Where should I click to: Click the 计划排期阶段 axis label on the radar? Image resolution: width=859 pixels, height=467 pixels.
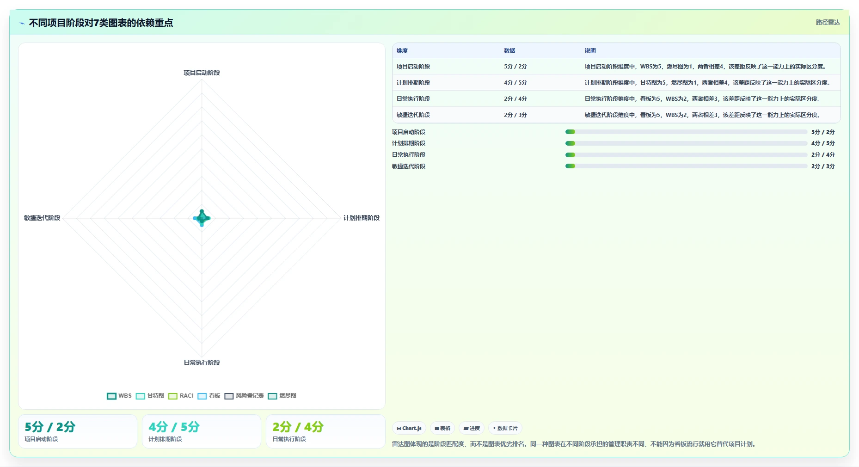tap(361, 218)
